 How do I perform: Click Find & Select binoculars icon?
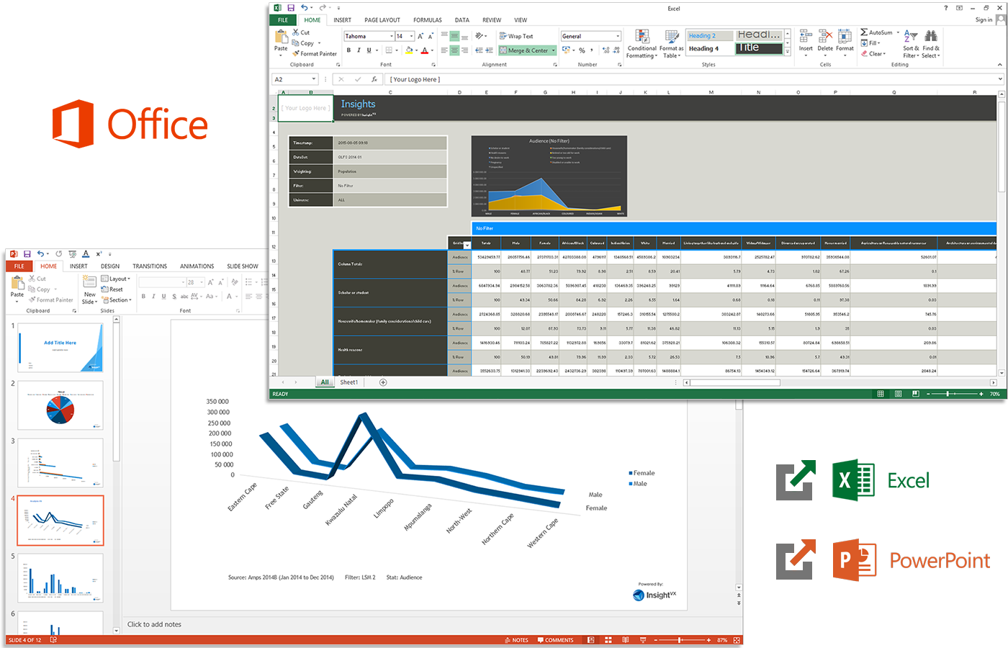pos(931,35)
